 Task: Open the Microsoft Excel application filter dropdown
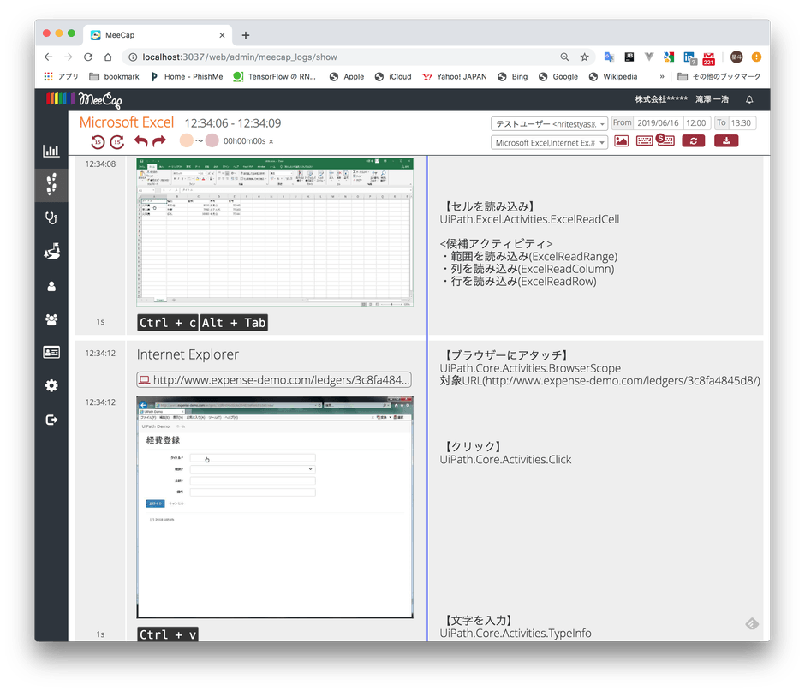click(549, 141)
